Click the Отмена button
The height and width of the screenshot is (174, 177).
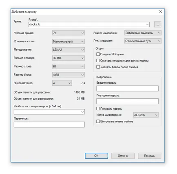pyautogui.click(x=123, y=156)
